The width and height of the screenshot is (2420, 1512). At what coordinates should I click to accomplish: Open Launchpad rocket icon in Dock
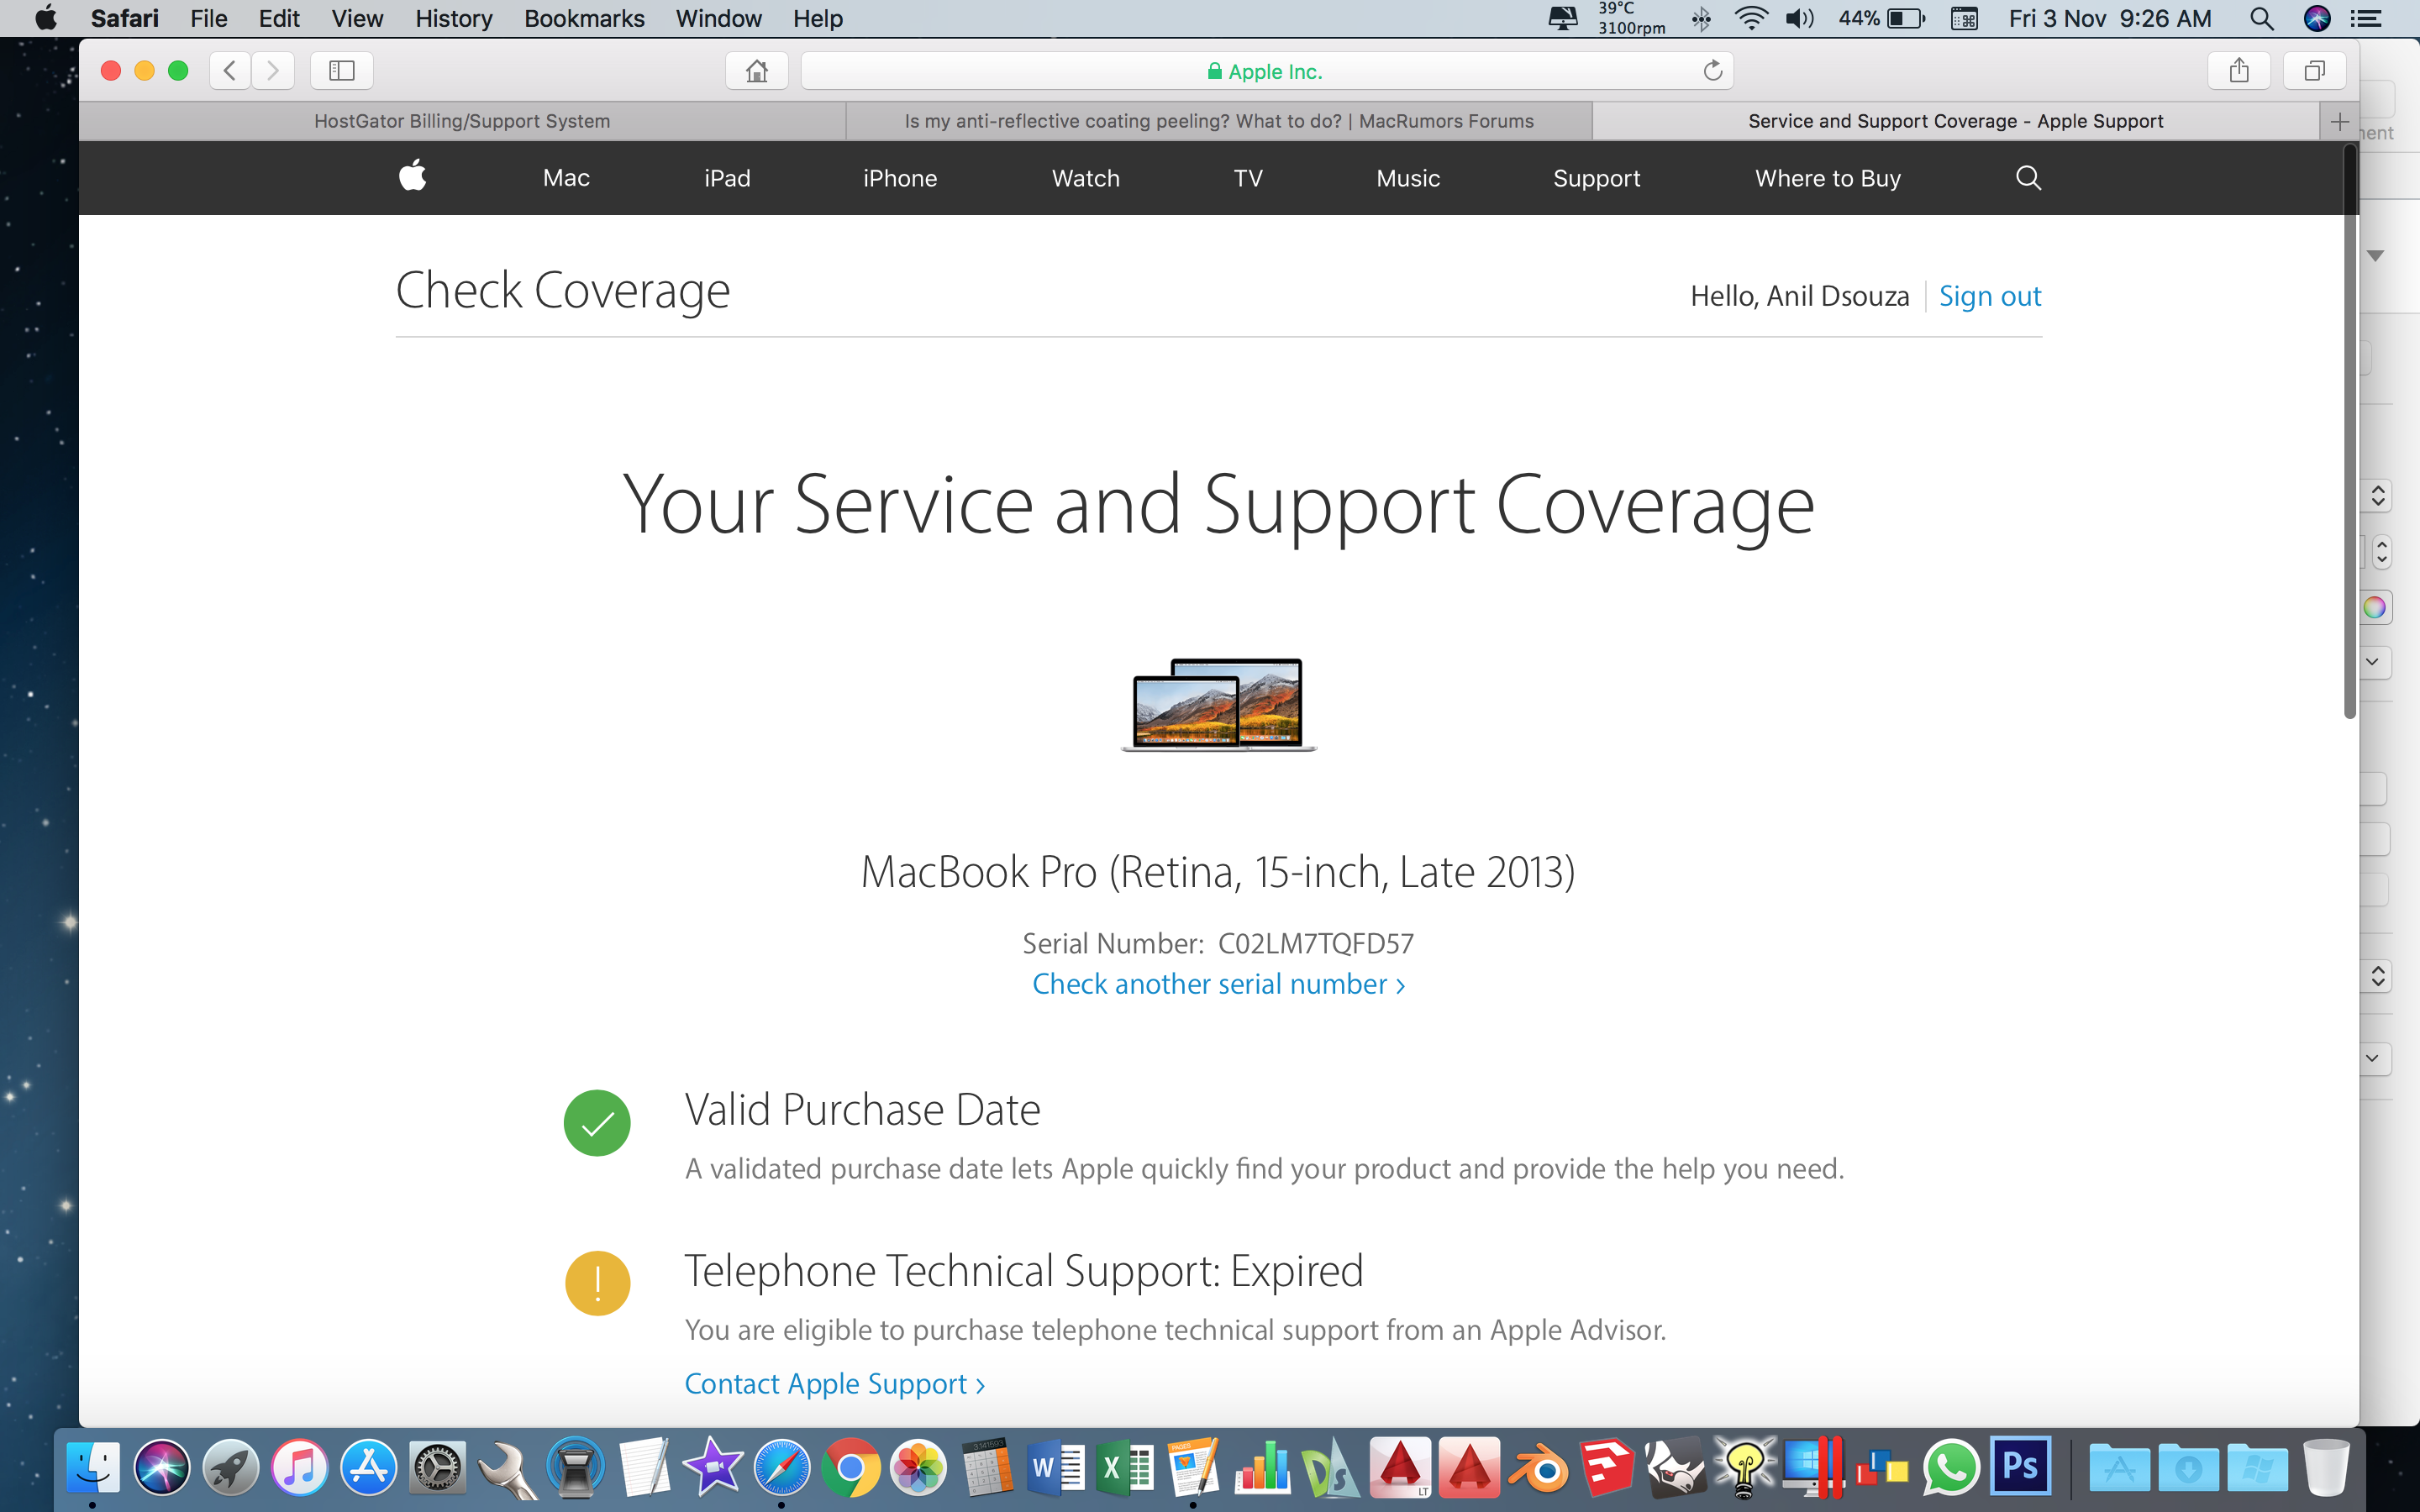231,1468
